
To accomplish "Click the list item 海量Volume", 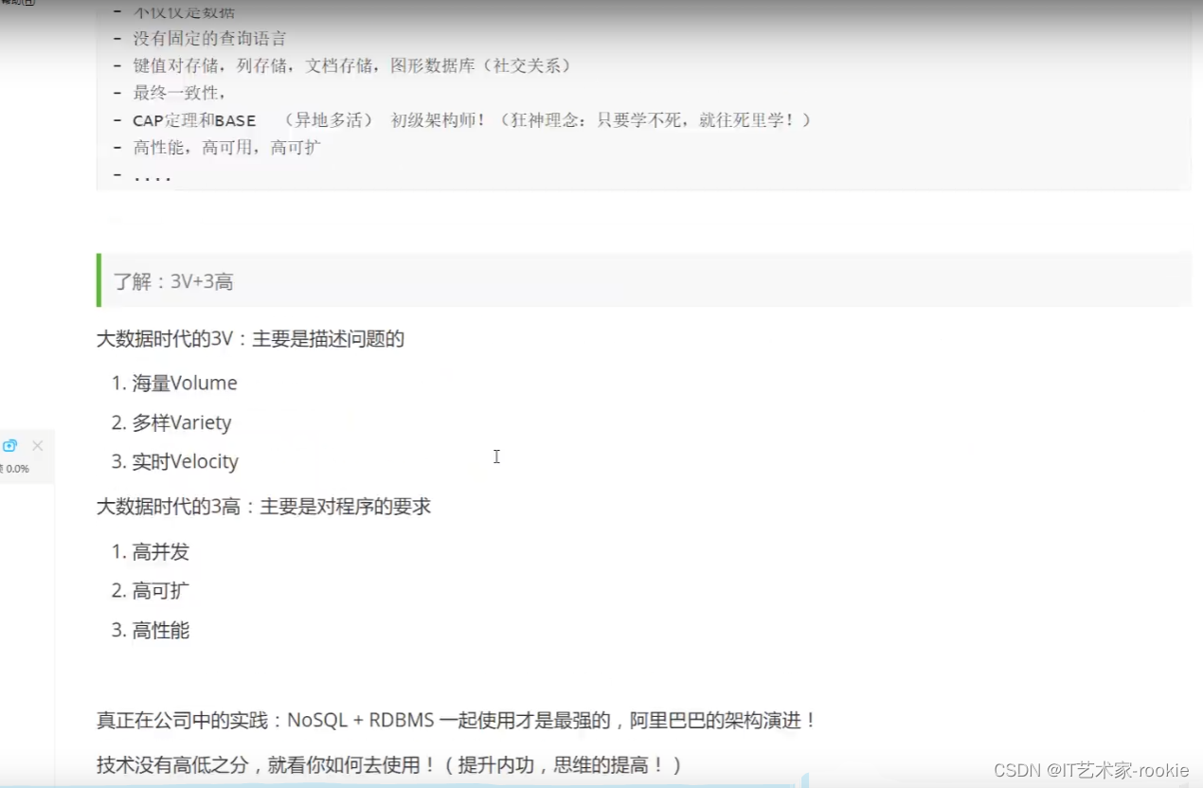I will (x=182, y=383).
